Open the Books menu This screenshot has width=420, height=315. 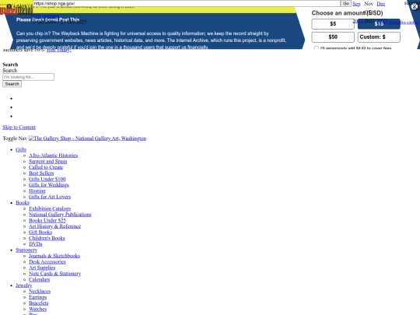(23, 202)
